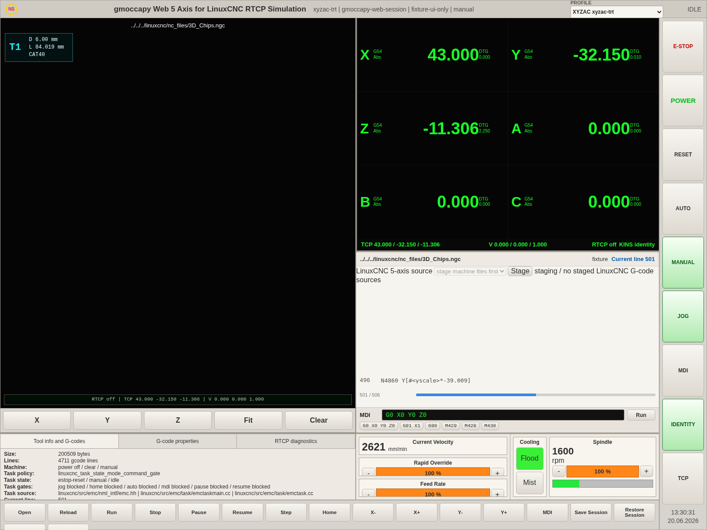Toggle the Mist coolant button
Viewport: 707px width, 530px height.
(529, 483)
